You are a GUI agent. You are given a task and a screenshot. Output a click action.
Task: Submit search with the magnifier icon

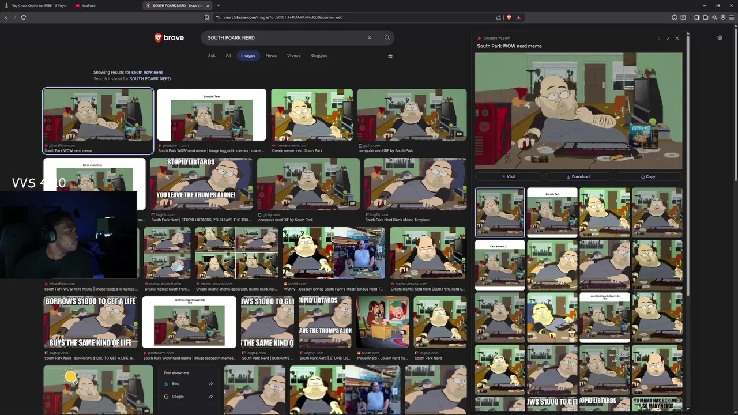(387, 37)
